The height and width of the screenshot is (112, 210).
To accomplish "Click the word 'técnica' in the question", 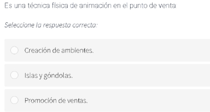I will click(39, 6).
